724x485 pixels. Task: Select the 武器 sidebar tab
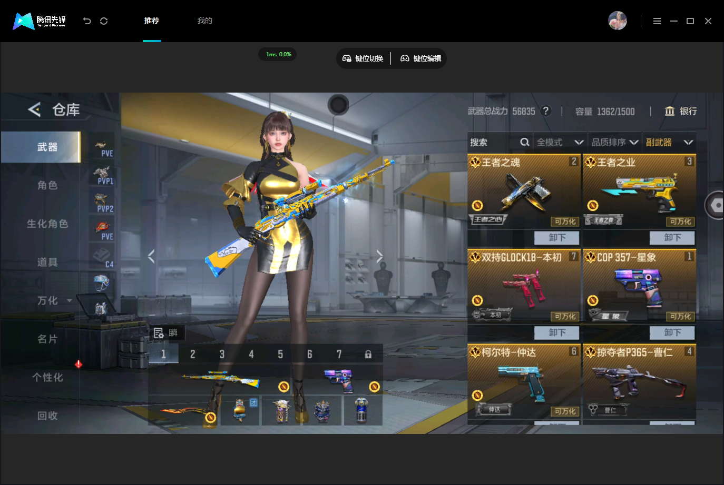pyautogui.click(x=41, y=147)
